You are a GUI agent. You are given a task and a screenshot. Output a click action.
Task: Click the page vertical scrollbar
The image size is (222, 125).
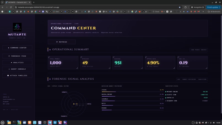click(x=221, y=64)
